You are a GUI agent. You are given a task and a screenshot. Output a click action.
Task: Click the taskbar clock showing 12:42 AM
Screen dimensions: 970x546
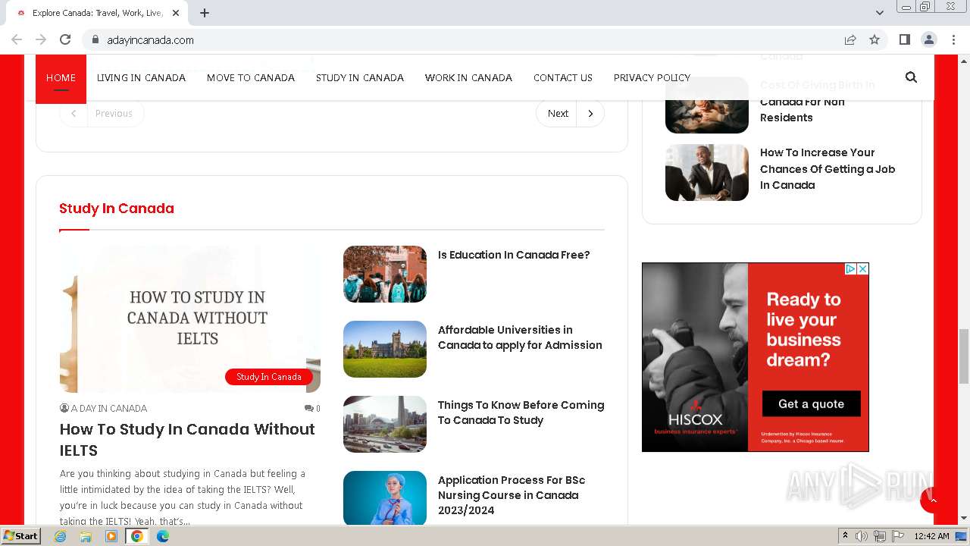(x=931, y=536)
